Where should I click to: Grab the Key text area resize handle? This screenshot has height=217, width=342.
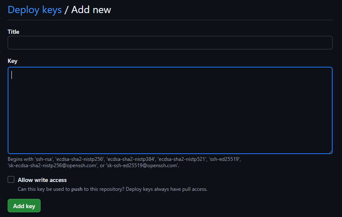pyautogui.click(x=330, y=152)
